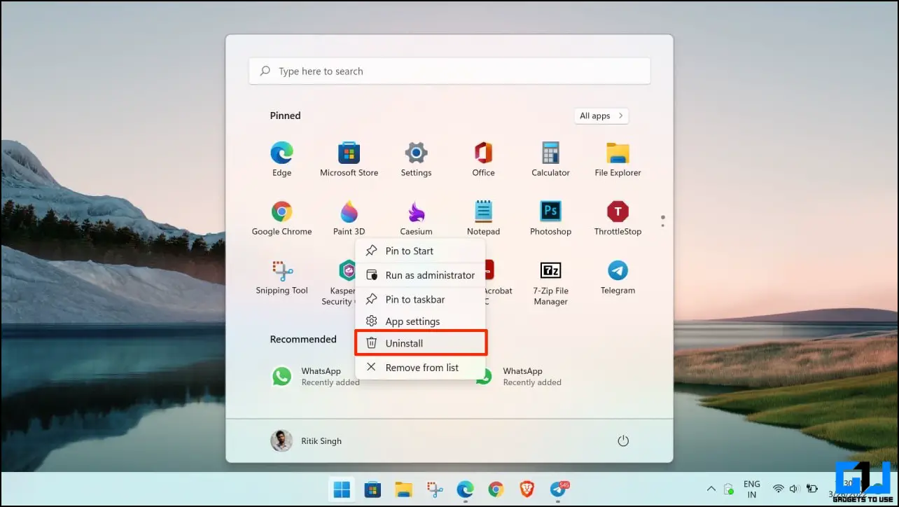899x507 pixels.
Task: Open File Explorer from pinned apps
Action: [x=618, y=160]
